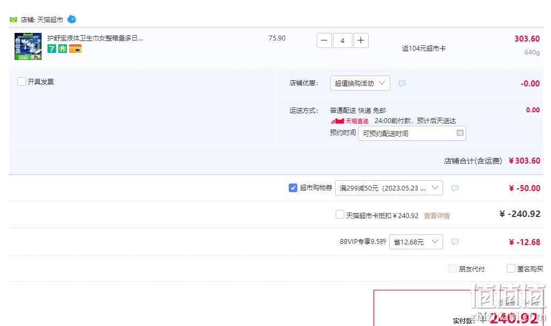551x326 pixels.
Task: Open the 满299减50元 coupon dropdown
Action: pos(389,188)
